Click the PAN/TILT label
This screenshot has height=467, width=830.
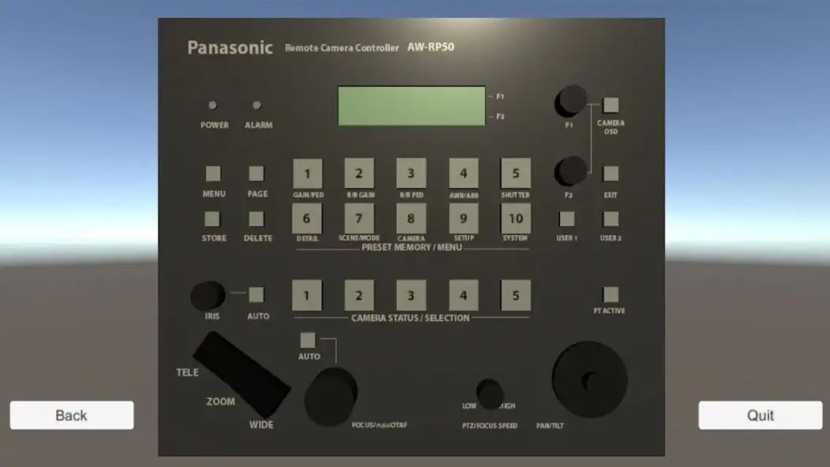tap(550, 426)
